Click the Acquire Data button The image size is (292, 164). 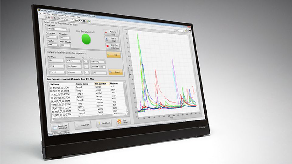click(x=111, y=33)
